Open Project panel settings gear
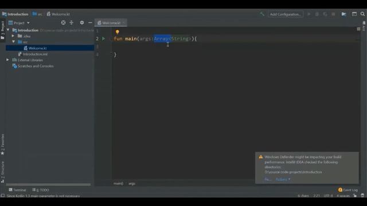This screenshot has width=367, height=206. point(81,23)
